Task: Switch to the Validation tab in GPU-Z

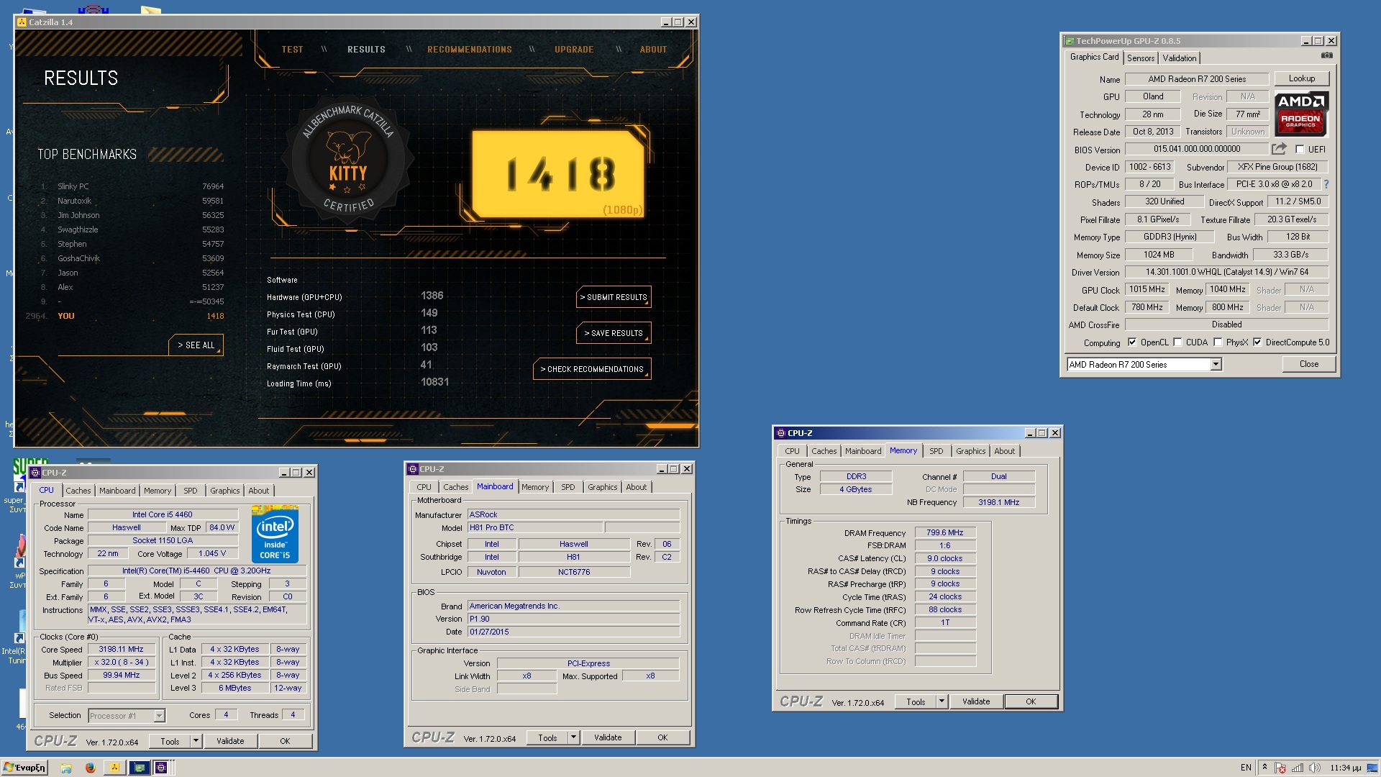Action: click(1180, 58)
